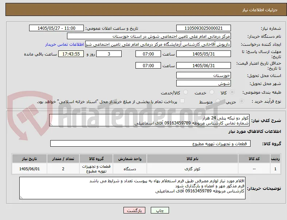Click the گروه کالا field قطعات و تجهیزات تهویه مطبوع
The width and height of the screenshot is (287, 220).
[150, 143]
